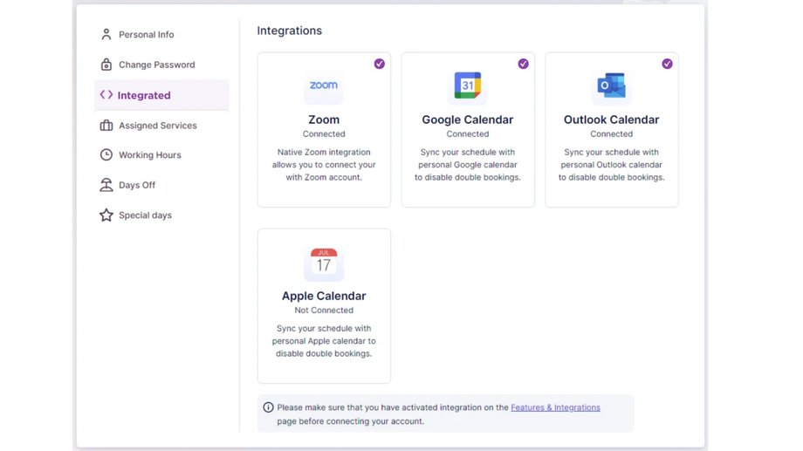Click the Zoom logo icon
803x451 pixels.
(324, 85)
